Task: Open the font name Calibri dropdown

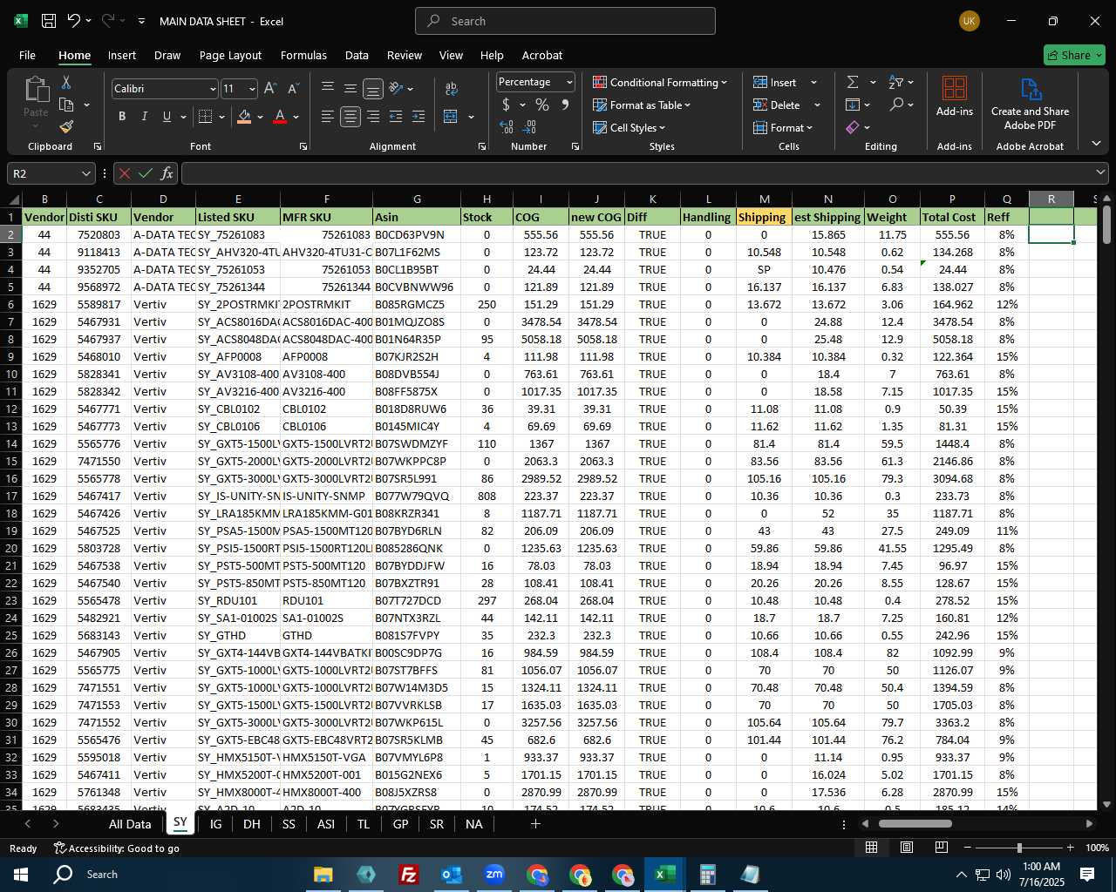Action: click(x=213, y=89)
